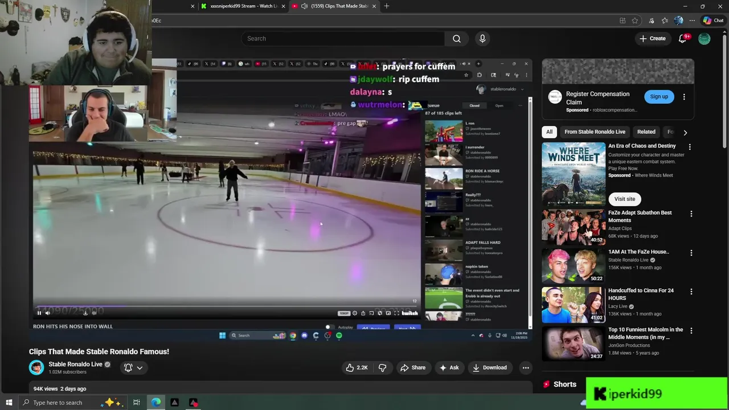Click the Shorts section heading

(x=565, y=384)
